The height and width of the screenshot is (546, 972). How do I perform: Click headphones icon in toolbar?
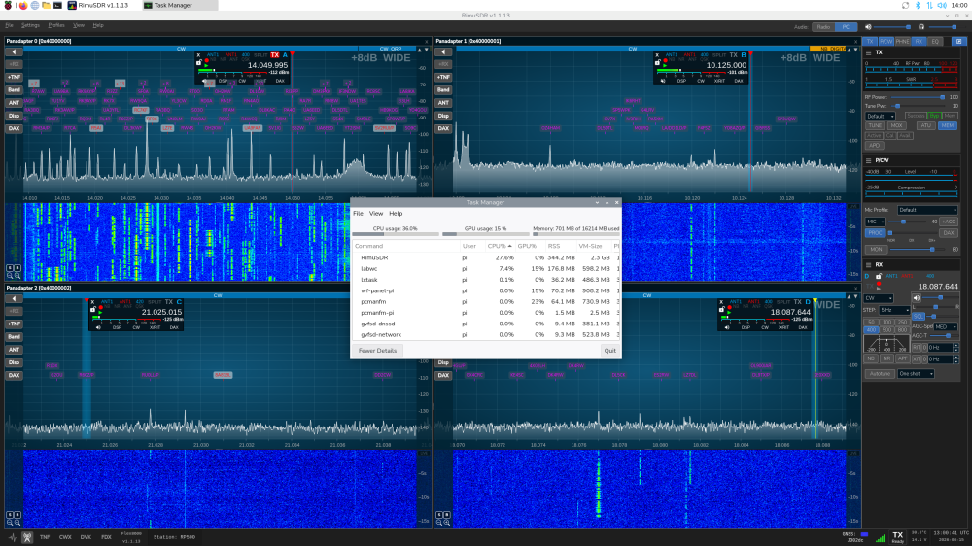pos(921,27)
